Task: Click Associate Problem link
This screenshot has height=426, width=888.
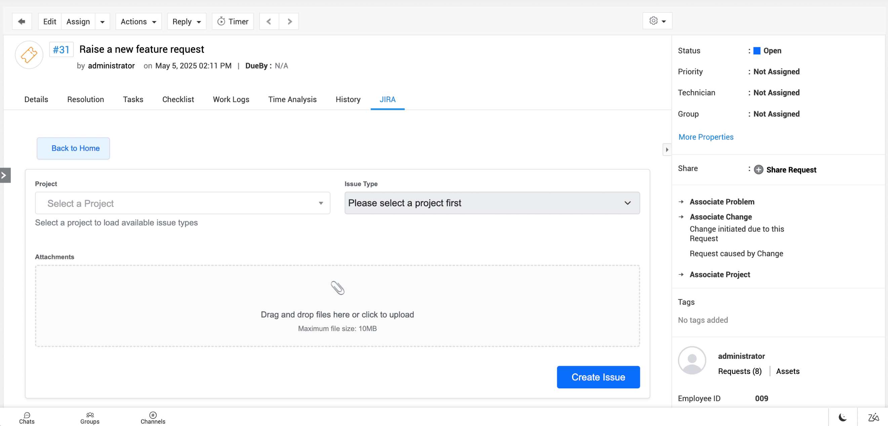Action: pyautogui.click(x=722, y=202)
